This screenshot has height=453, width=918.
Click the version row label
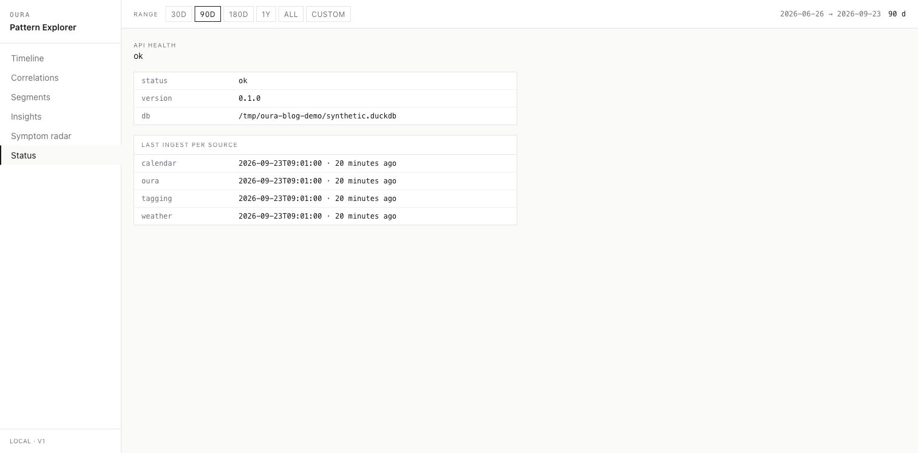point(157,98)
